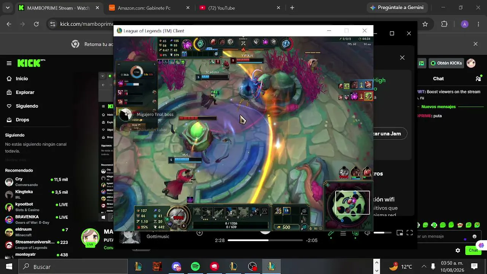This screenshot has width=487, height=274.
Task: Open recommended channel eldruum
Action: coord(36,232)
